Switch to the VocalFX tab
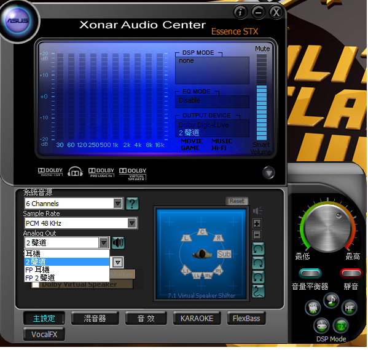The image size is (368, 350). click(44, 334)
